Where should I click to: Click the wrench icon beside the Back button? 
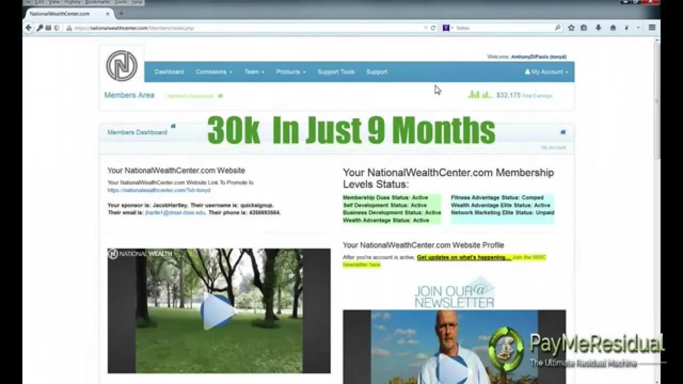[x=40, y=28]
